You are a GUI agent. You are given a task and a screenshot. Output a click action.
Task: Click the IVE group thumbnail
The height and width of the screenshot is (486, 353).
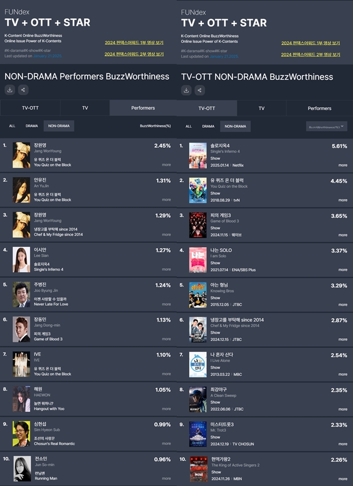[x=21, y=364]
